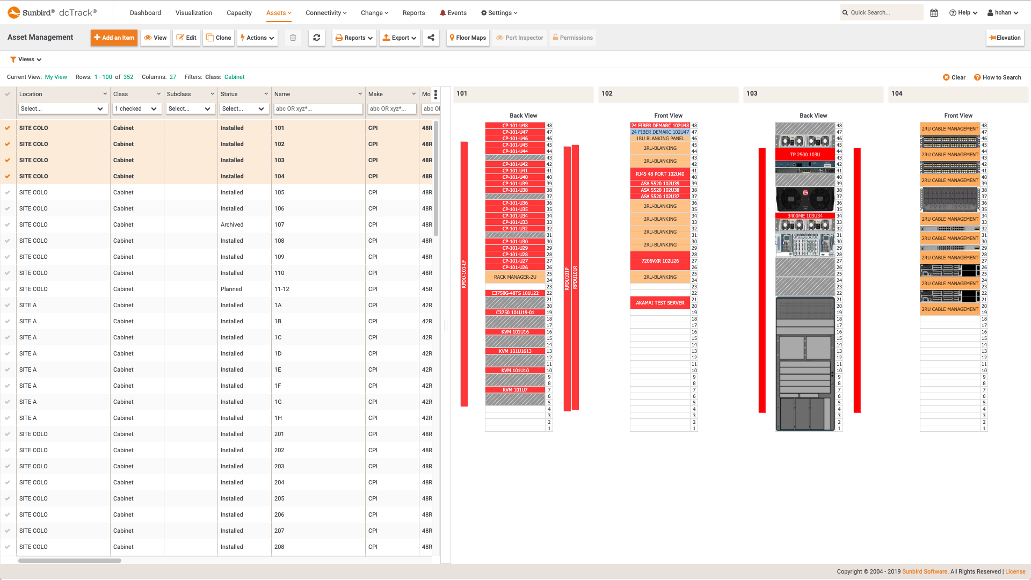Toggle checkbox for cabinet row 105

(x=9, y=192)
